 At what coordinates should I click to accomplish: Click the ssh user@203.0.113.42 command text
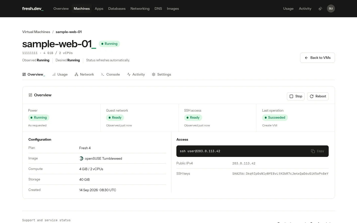(x=200, y=151)
